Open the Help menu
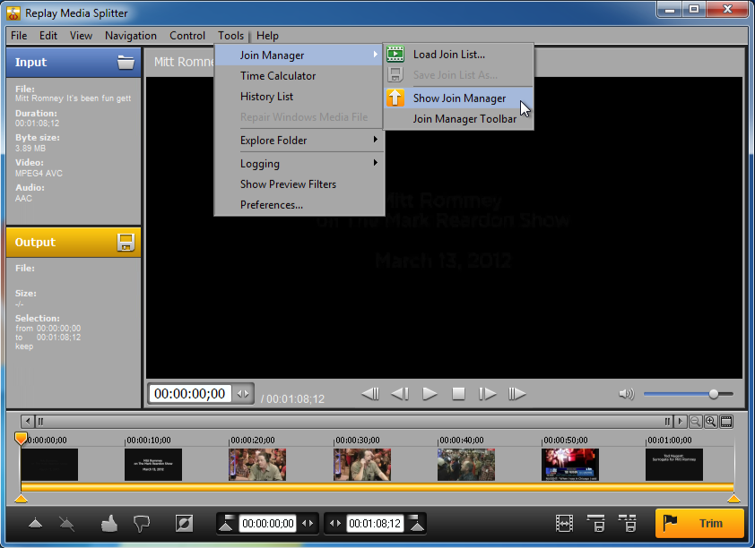 pos(267,36)
